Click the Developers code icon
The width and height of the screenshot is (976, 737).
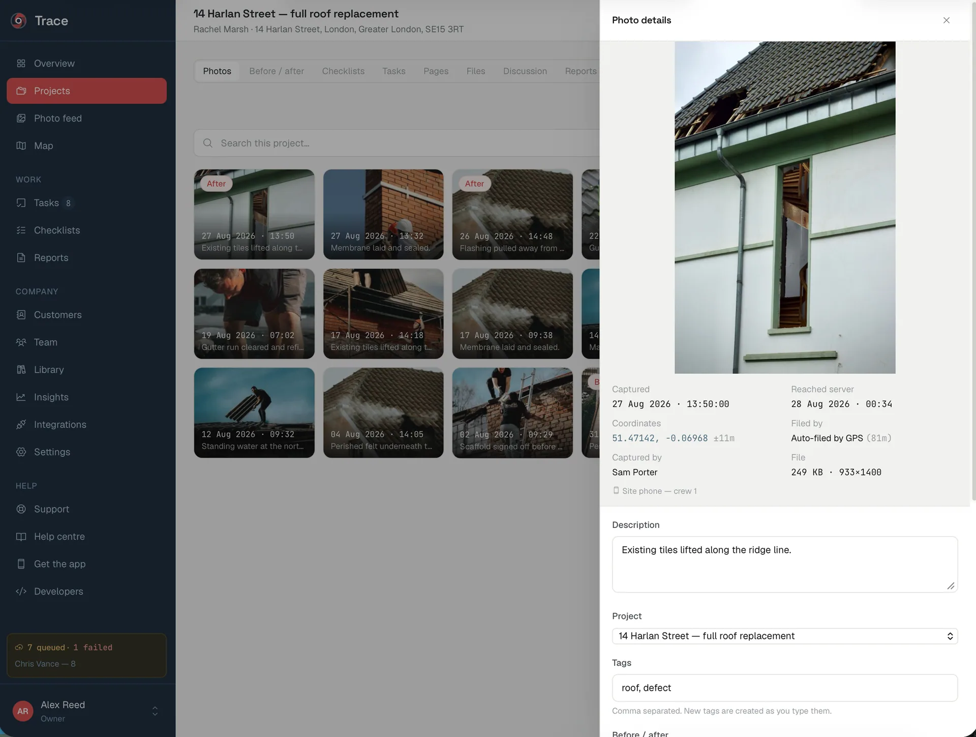[x=21, y=592]
